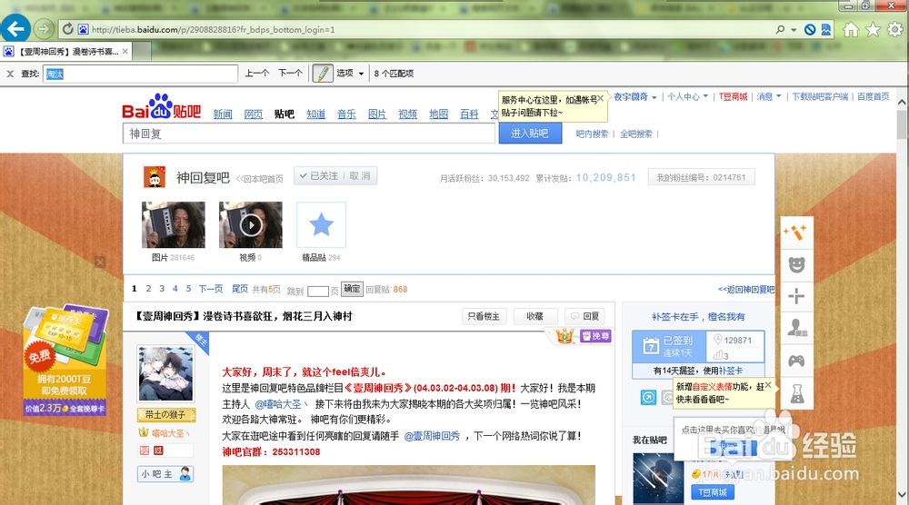Screen dimensions: 909x505
Task: Click flask sidebar icon
Action: point(797,394)
